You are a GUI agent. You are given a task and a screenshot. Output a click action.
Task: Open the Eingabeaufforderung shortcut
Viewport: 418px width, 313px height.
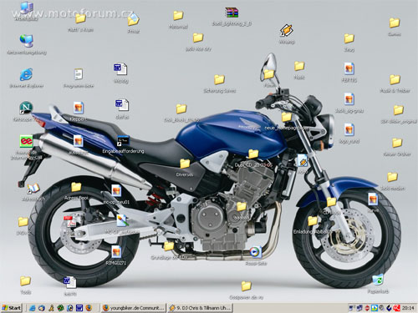[123, 141]
